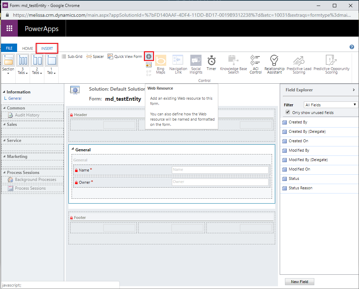Click the Web Resource globe icon
Viewport: 359px width, 289px height.
149,56
